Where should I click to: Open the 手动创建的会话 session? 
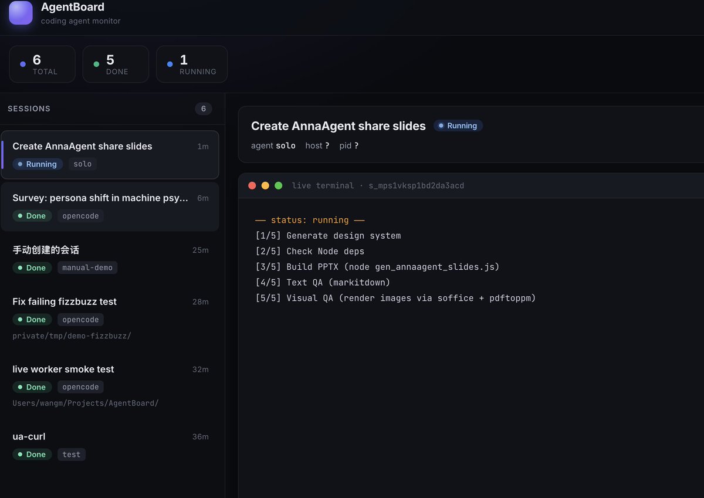pyautogui.click(x=110, y=258)
